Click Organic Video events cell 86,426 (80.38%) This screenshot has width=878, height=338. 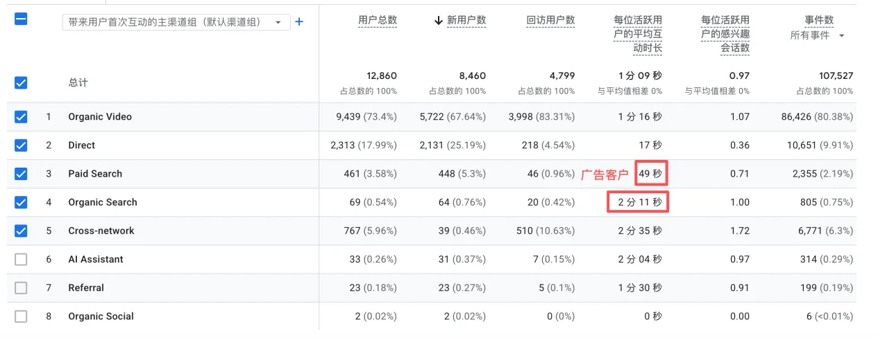[818, 117]
